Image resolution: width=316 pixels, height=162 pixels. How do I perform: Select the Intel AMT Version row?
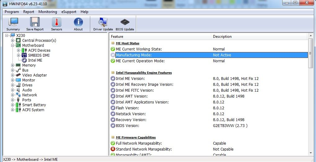209,96
